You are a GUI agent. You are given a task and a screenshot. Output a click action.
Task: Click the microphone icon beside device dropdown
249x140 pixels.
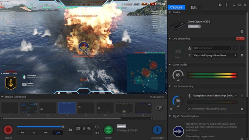pyautogui.click(x=189, y=96)
